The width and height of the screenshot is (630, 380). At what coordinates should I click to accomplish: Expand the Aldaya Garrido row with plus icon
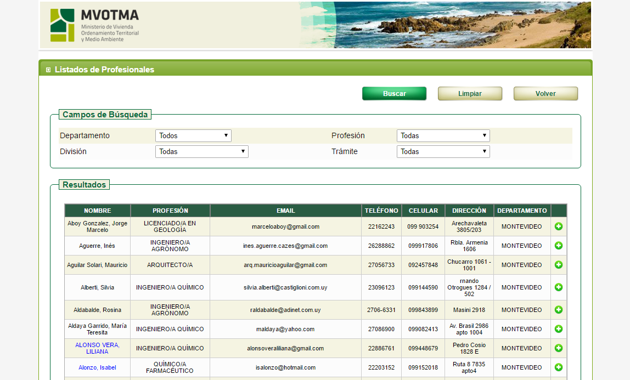coord(559,329)
